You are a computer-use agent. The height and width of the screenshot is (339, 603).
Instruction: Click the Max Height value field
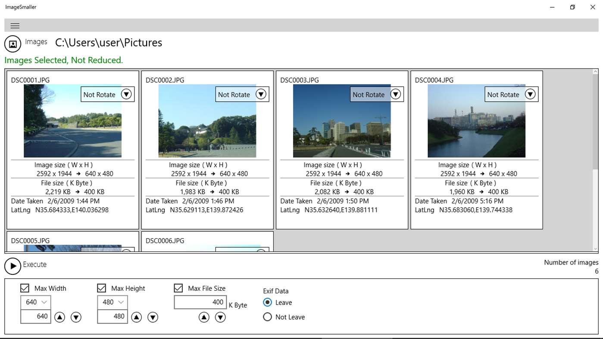(112, 316)
